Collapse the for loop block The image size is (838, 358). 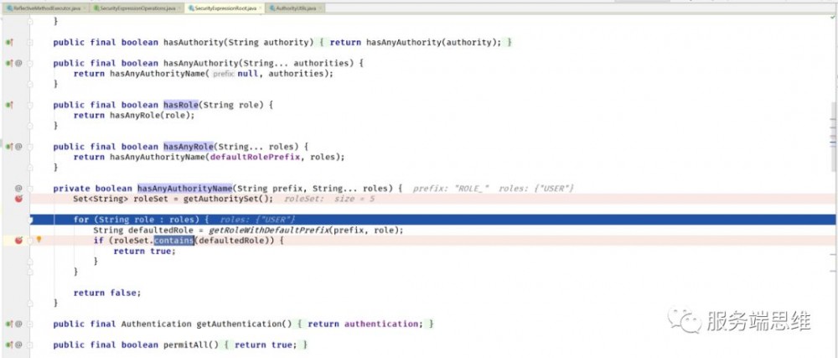[x=30, y=220]
